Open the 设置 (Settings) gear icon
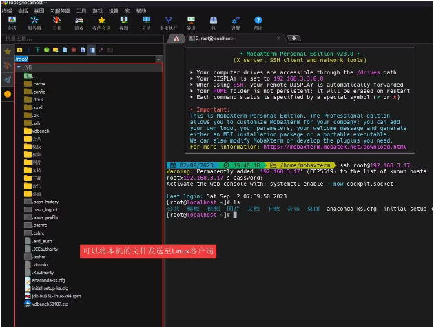 [x=236, y=23]
